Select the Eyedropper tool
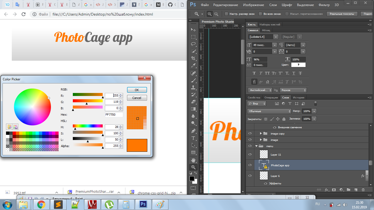 (x=193, y=65)
